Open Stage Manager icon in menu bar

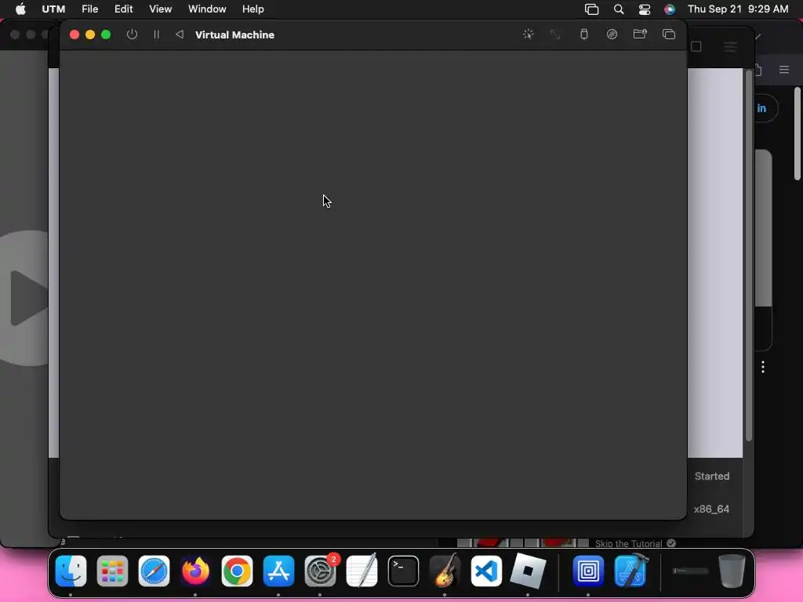[591, 9]
